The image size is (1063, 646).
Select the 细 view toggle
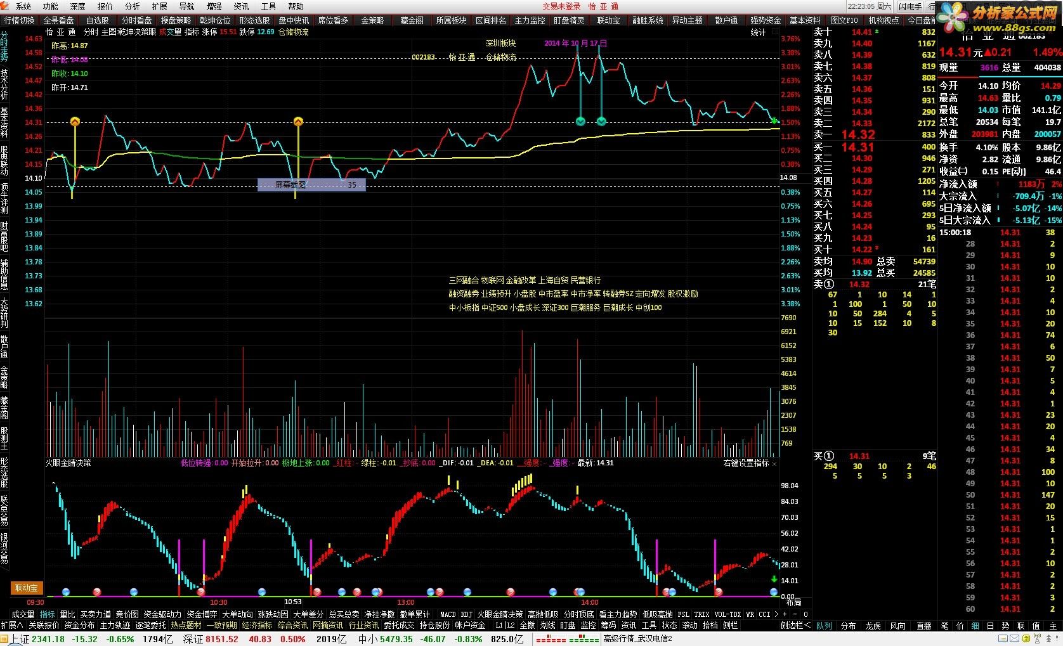click(x=975, y=626)
